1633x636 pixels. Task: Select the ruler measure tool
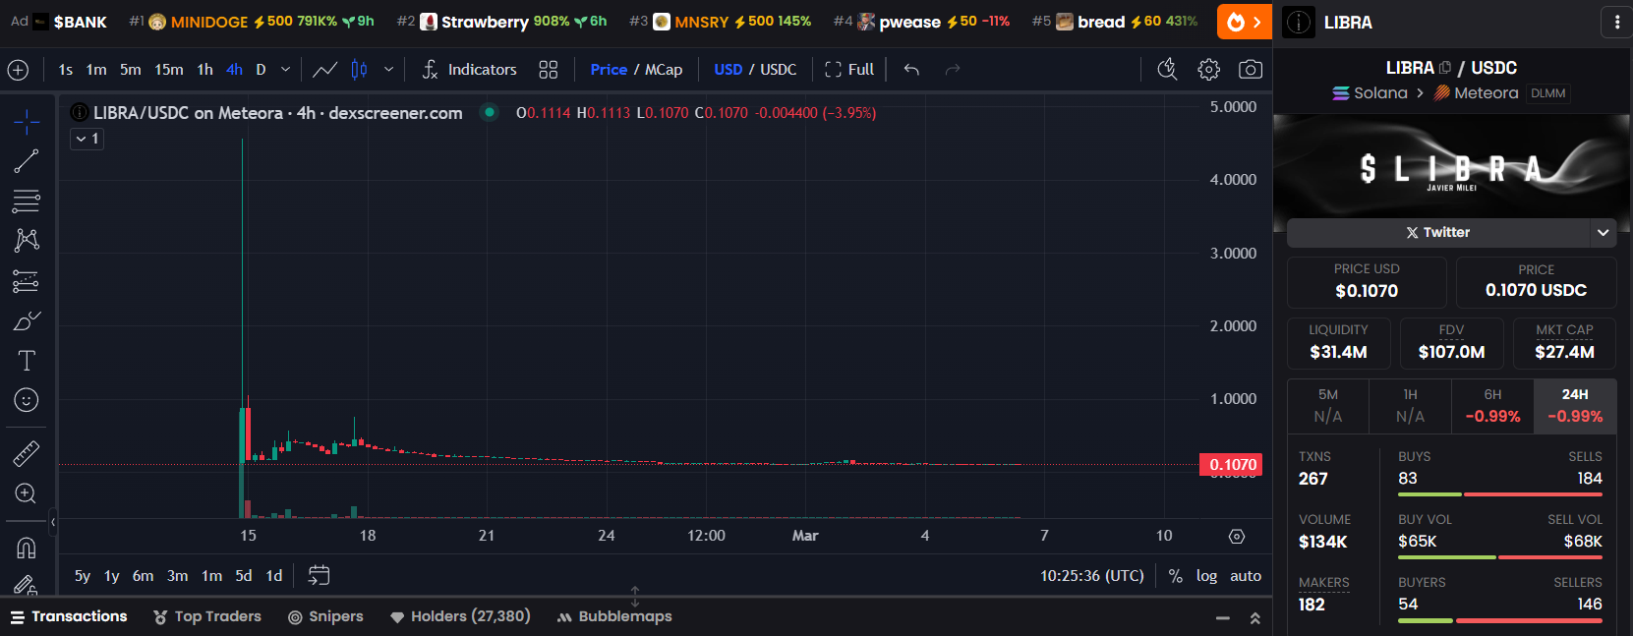[x=27, y=453]
